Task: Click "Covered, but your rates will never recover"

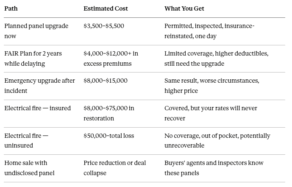Action: point(211,113)
